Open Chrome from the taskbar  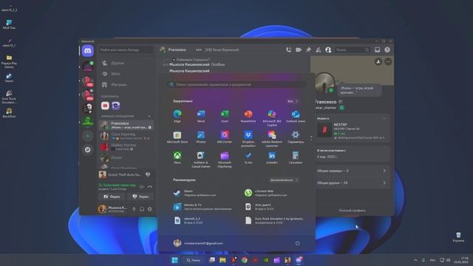(245, 260)
